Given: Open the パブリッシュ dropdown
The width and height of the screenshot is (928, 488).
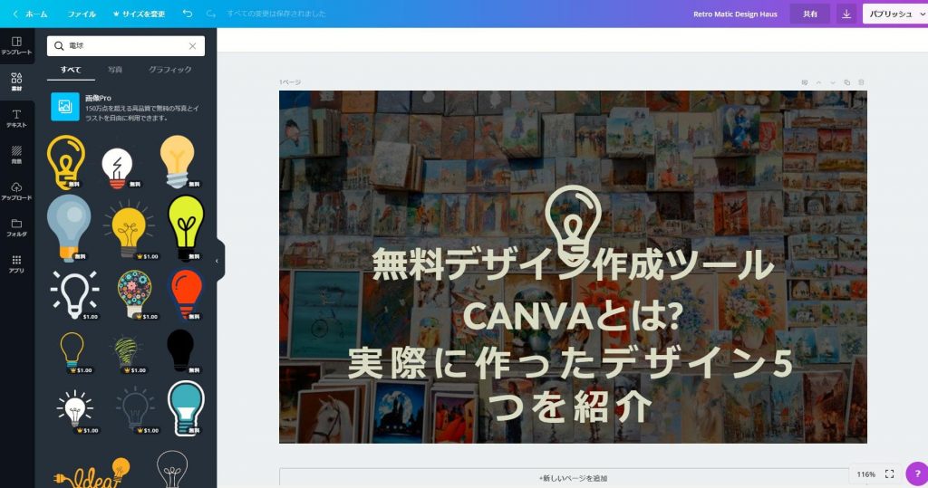Looking at the screenshot, I should (894, 14).
